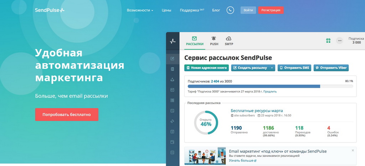Open the address book sidebar icon

[173, 69]
